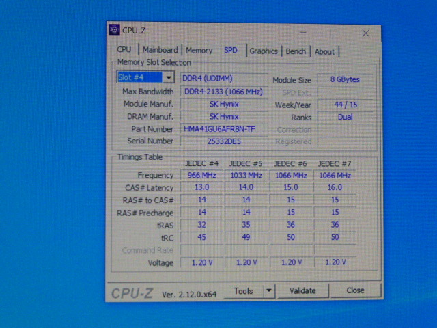Click the 966 MHz frequency cell
Viewport: 437px width, 328px height.
pos(202,175)
